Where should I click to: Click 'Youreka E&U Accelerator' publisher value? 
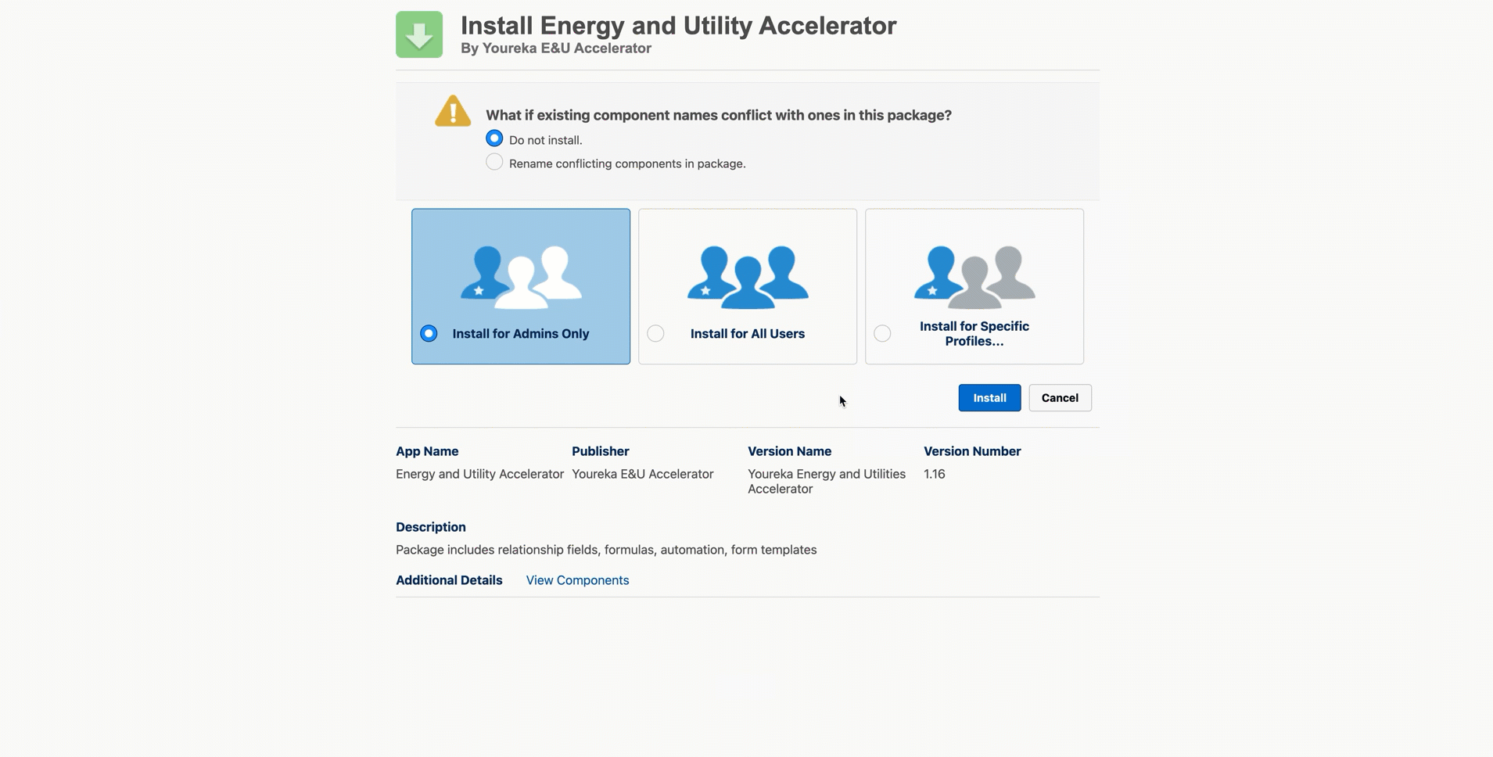[642, 474]
